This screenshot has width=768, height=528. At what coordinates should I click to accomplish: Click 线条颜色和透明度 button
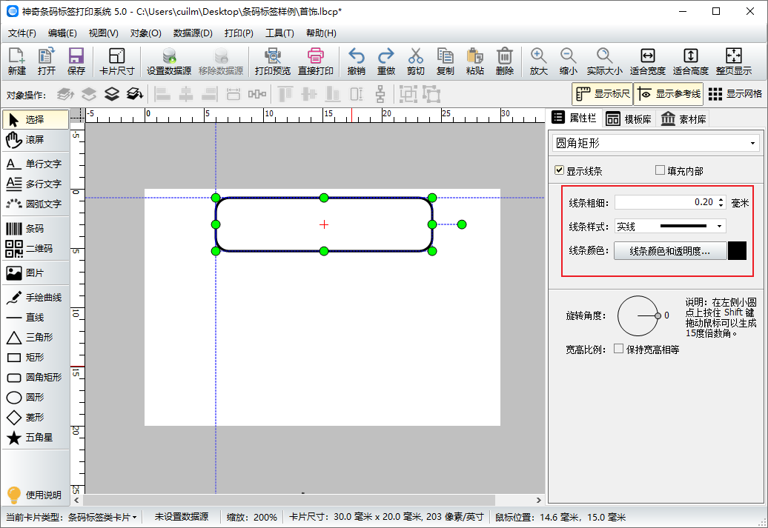tap(669, 251)
